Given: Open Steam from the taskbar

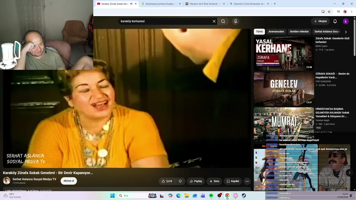Looking at the screenshot, I should pos(244,196).
